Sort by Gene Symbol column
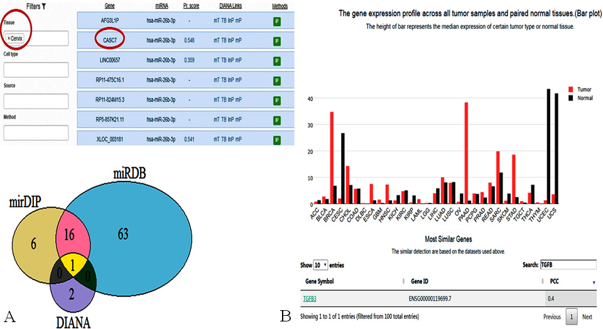This screenshot has height=329, width=603. click(320, 281)
